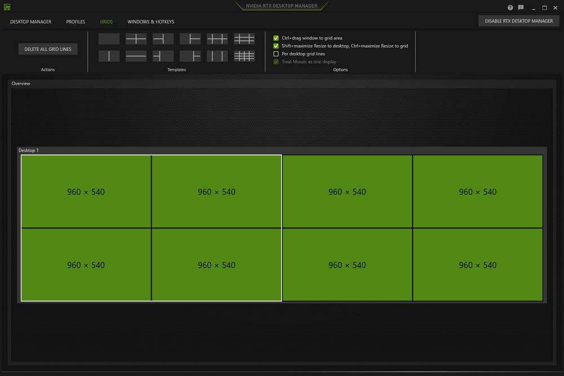564x376 pixels.
Task: Open the WINDOWS & HOTKEYS tab
Action: (x=150, y=21)
